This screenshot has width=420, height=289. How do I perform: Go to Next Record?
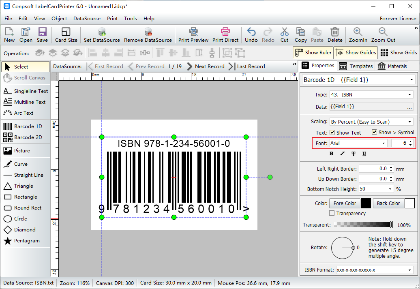206,66
